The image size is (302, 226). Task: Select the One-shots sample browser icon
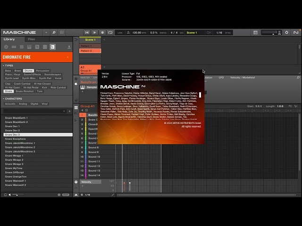pyautogui.click(x=52, y=47)
